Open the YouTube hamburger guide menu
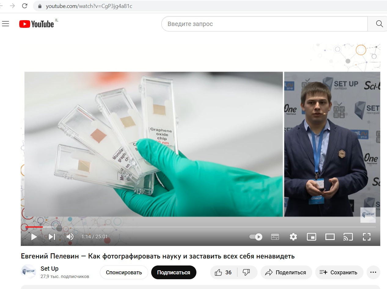Viewport: 387px width, 289px height. tap(5, 24)
